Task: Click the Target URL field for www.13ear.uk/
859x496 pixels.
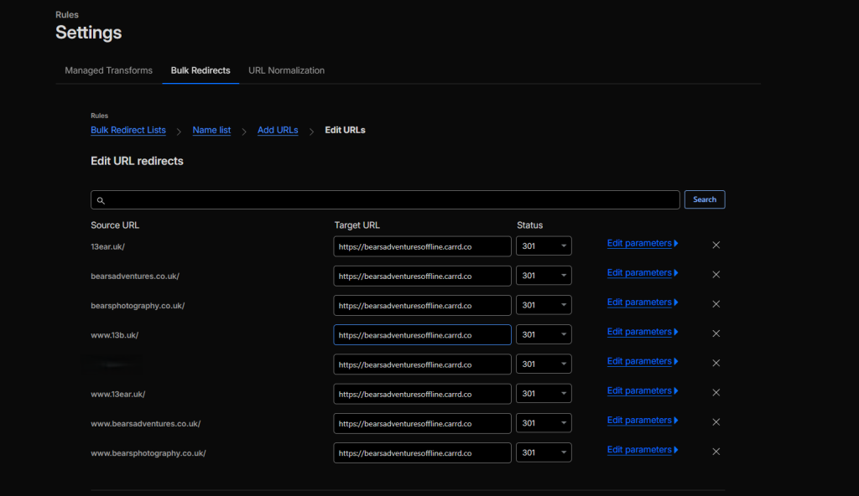Action: click(x=422, y=394)
